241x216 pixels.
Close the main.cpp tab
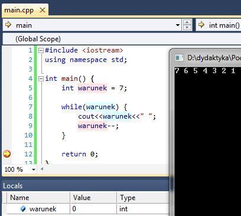[x=43, y=10]
